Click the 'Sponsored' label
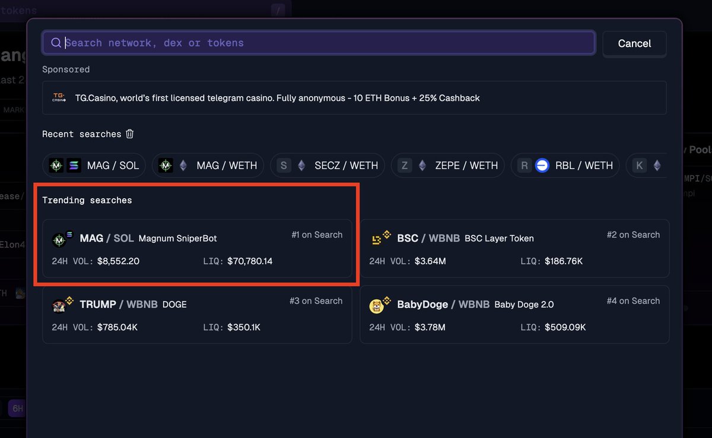The height and width of the screenshot is (438, 712). pos(66,69)
